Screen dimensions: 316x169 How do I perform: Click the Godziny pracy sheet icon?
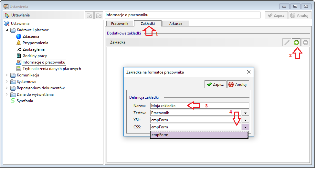(19, 56)
